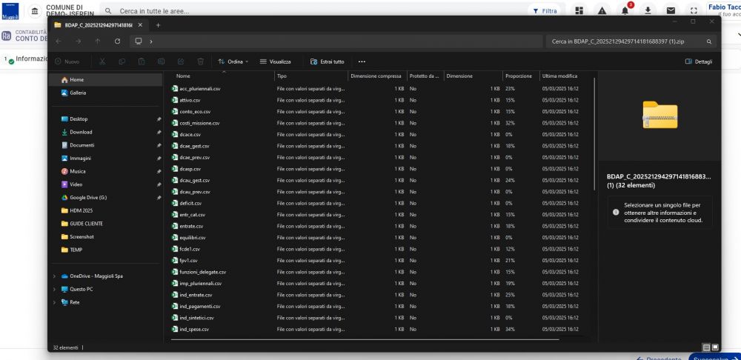
Task: Click the up arrow to parent folder
Action: (98, 41)
